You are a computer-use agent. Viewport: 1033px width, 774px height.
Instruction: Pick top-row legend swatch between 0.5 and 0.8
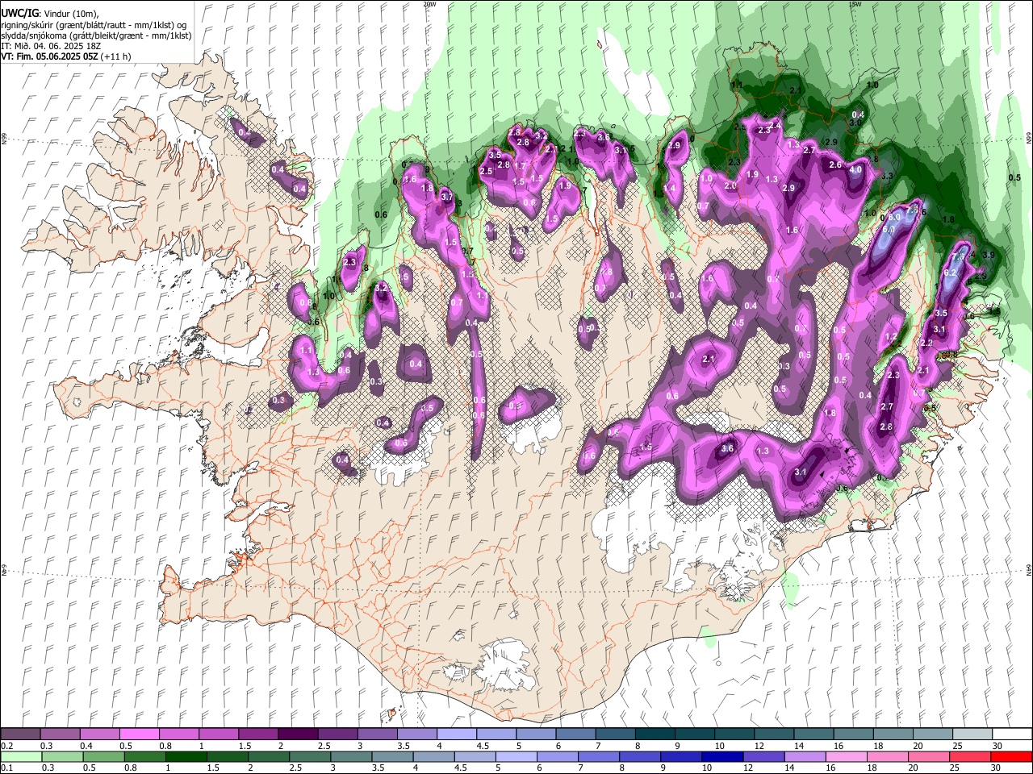click(x=139, y=734)
